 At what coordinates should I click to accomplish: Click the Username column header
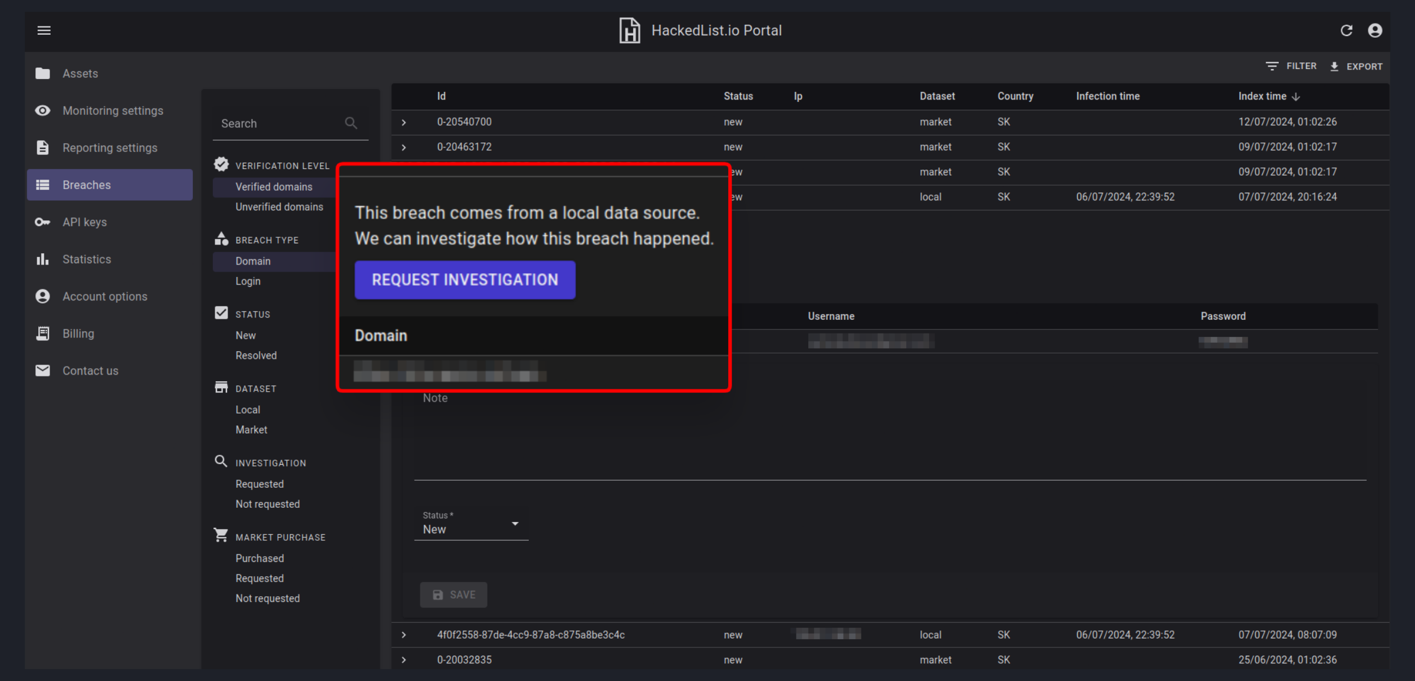831,316
